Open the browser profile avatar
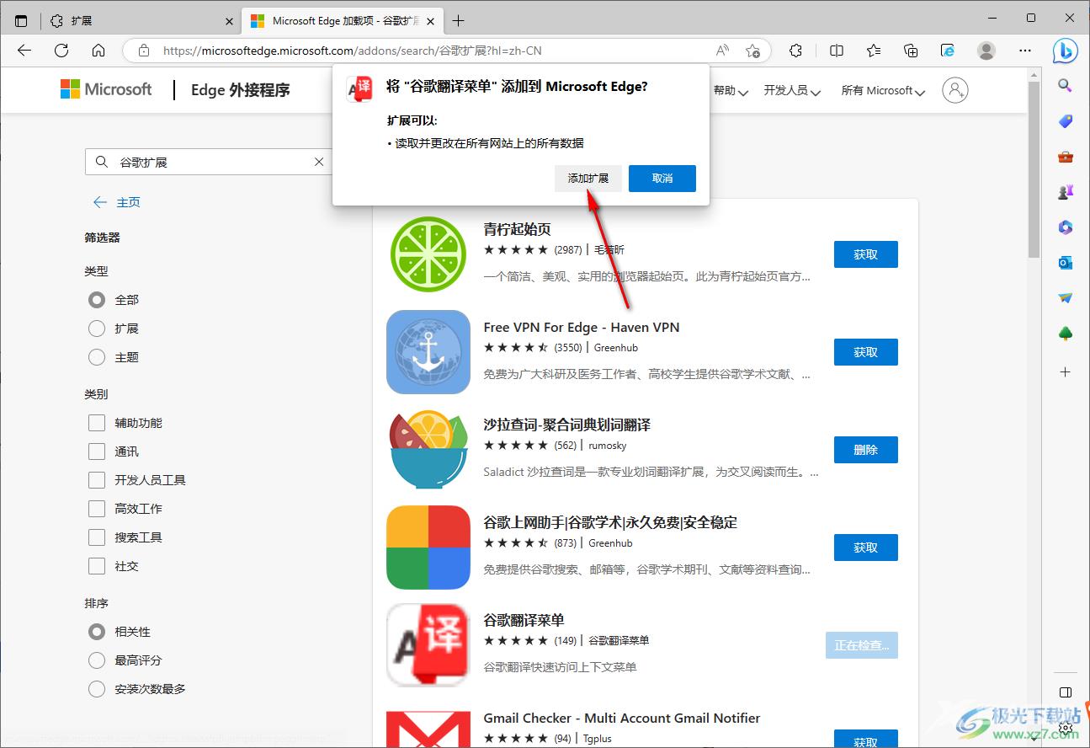Screen dimensions: 1090x748 pyautogui.click(x=986, y=51)
